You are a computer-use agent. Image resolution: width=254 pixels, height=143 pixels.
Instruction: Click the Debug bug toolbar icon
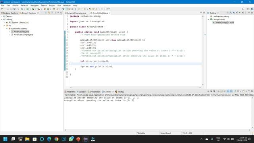click(x=22, y=9)
